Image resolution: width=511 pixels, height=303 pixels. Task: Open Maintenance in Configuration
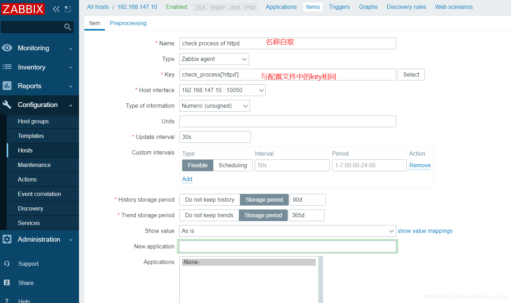coord(43,165)
